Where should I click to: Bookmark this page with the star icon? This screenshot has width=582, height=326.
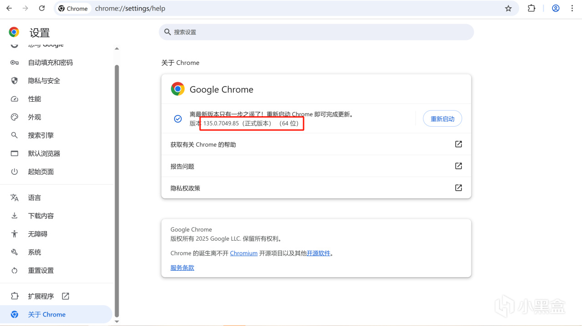508,8
